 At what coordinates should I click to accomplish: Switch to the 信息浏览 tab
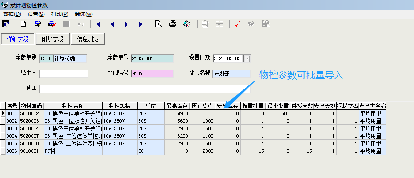coord(88,39)
